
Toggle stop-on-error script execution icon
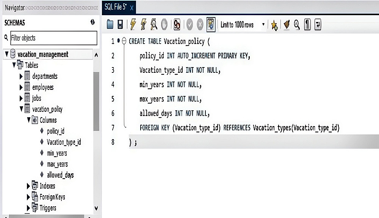pyautogui.click(x=177, y=24)
